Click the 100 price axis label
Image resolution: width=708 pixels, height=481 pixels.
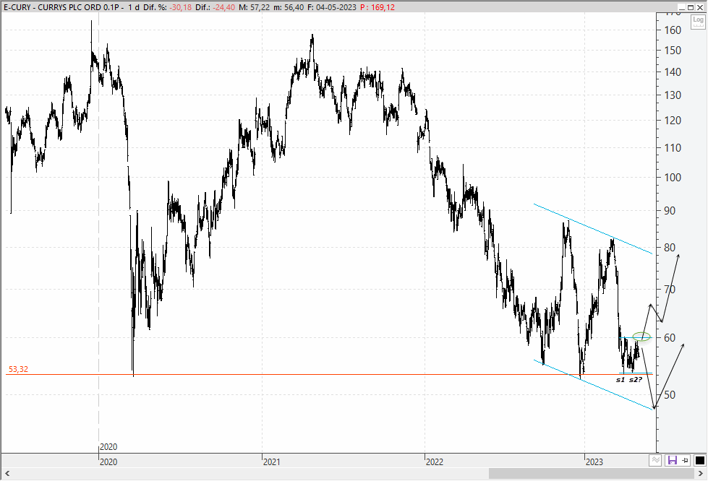[x=673, y=177]
